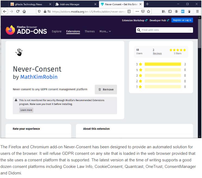This screenshot has height=178, width=202.
Task: Open site permissions icon in URL bar
Action: click(49, 11)
